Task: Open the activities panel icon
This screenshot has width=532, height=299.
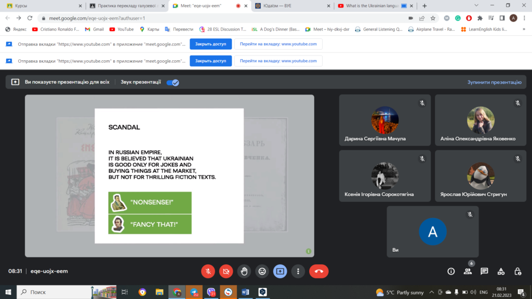Action: [501, 271]
